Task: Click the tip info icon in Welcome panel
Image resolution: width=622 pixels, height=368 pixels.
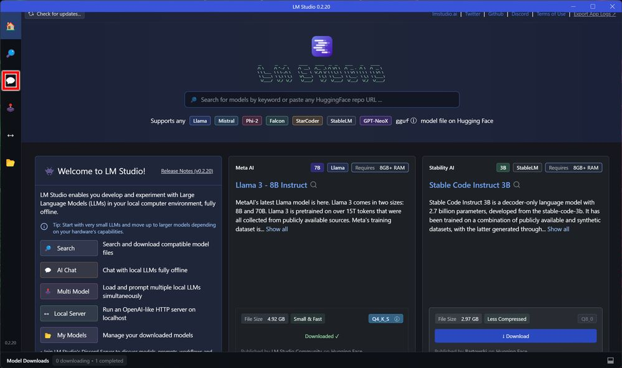Action: point(44,227)
